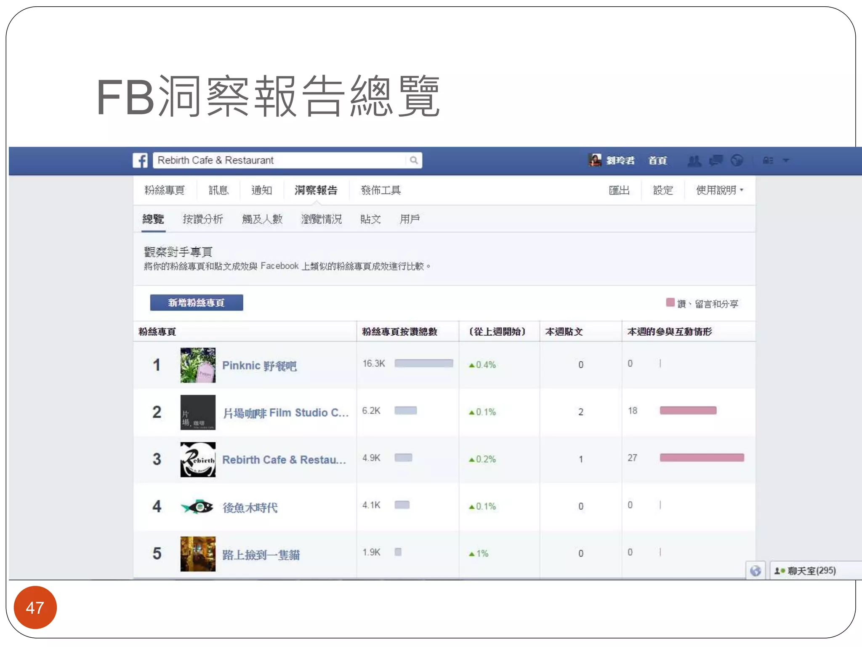
Task: Click the pink engagement bar with 27
Action: coord(702,458)
